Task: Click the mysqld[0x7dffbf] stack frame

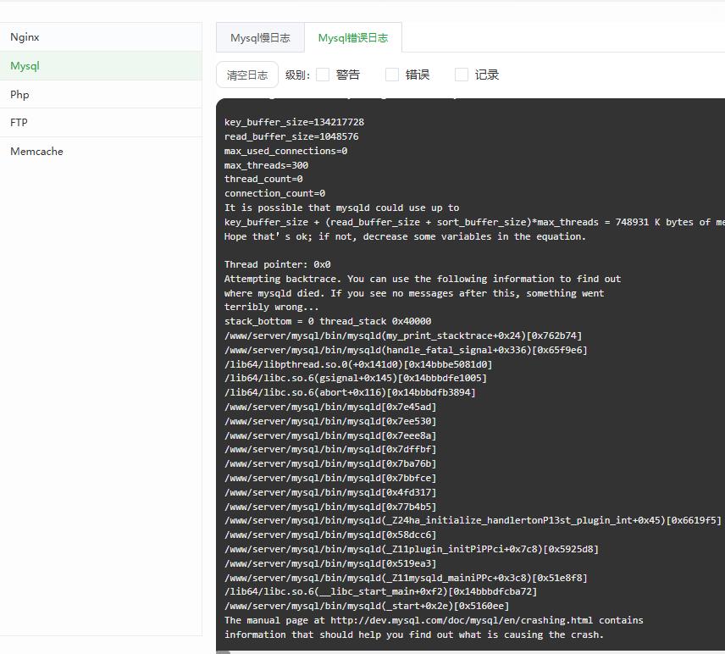Action: pos(330,450)
